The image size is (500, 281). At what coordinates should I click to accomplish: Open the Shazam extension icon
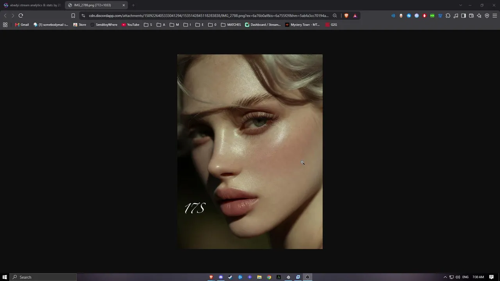coord(409,16)
